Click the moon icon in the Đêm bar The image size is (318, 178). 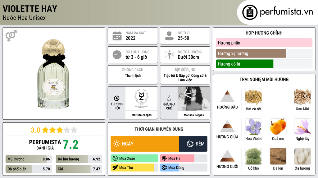[x=190, y=144]
